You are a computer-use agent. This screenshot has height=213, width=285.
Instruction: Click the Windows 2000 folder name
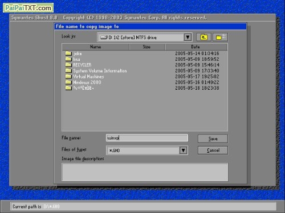87,82
